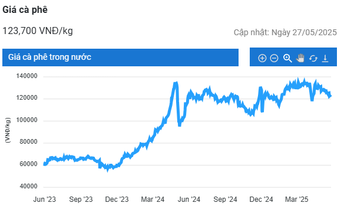Viewport: 344px width, 213px height.
Task: Click the Dec '24 x-axis label
Action: [261, 200]
